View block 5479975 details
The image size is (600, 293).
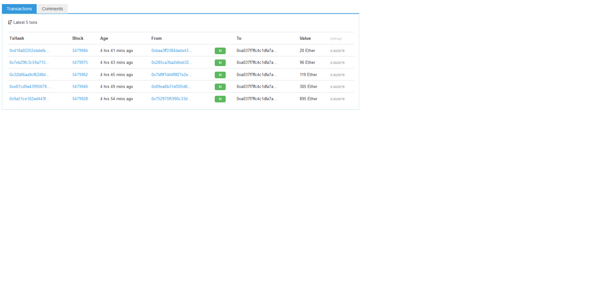pyautogui.click(x=80, y=63)
